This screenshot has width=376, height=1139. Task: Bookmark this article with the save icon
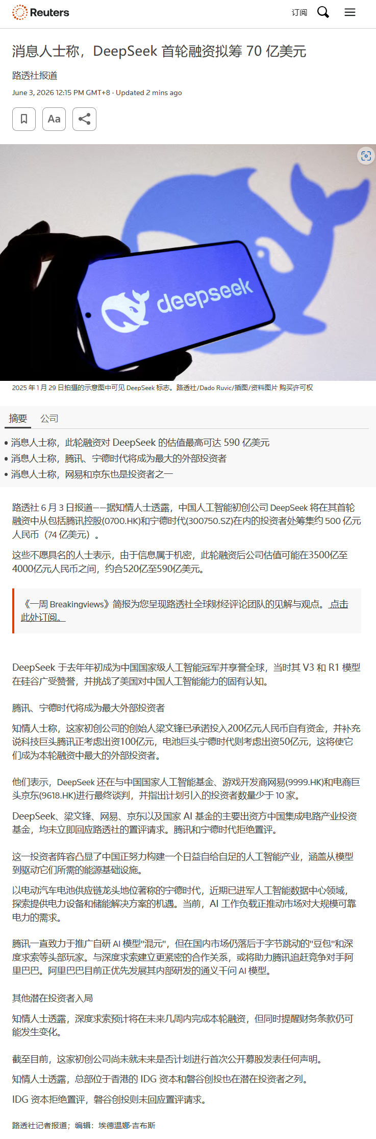(x=24, y=119)
